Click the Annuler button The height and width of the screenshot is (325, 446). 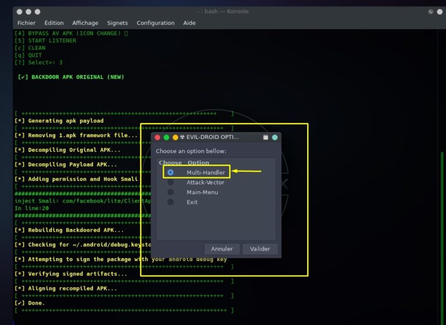[x=222, y=249]
